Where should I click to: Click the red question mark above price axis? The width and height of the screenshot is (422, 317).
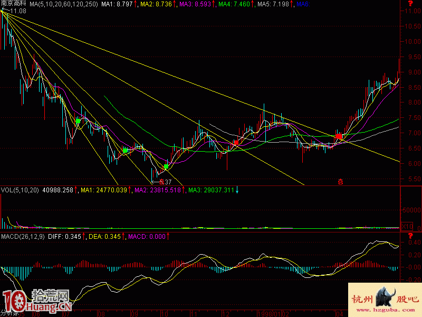(410, 4)
